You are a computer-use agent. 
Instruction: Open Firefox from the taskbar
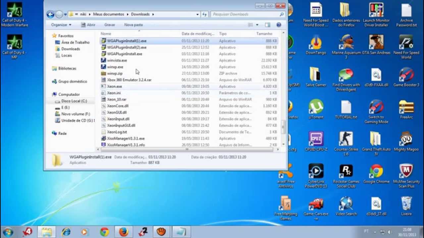(x=124, y=232)
